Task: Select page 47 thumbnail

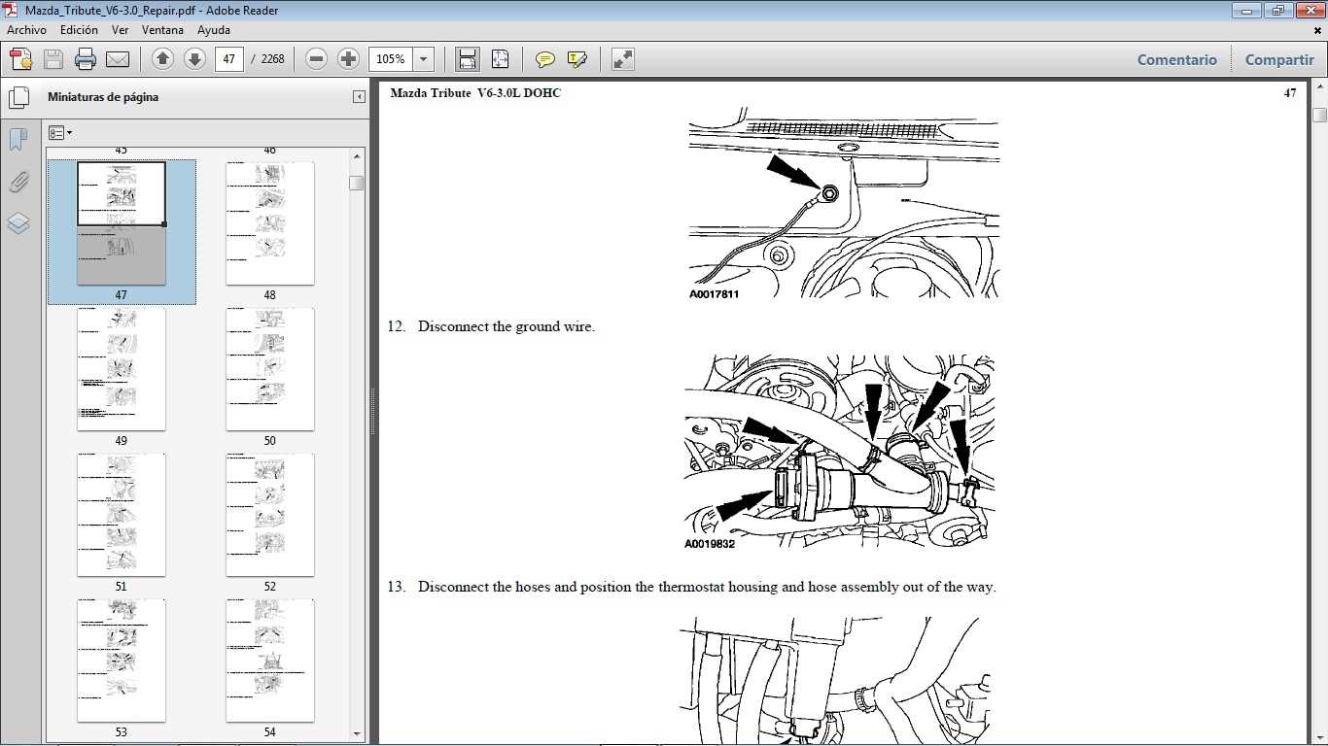Action: 122,223
